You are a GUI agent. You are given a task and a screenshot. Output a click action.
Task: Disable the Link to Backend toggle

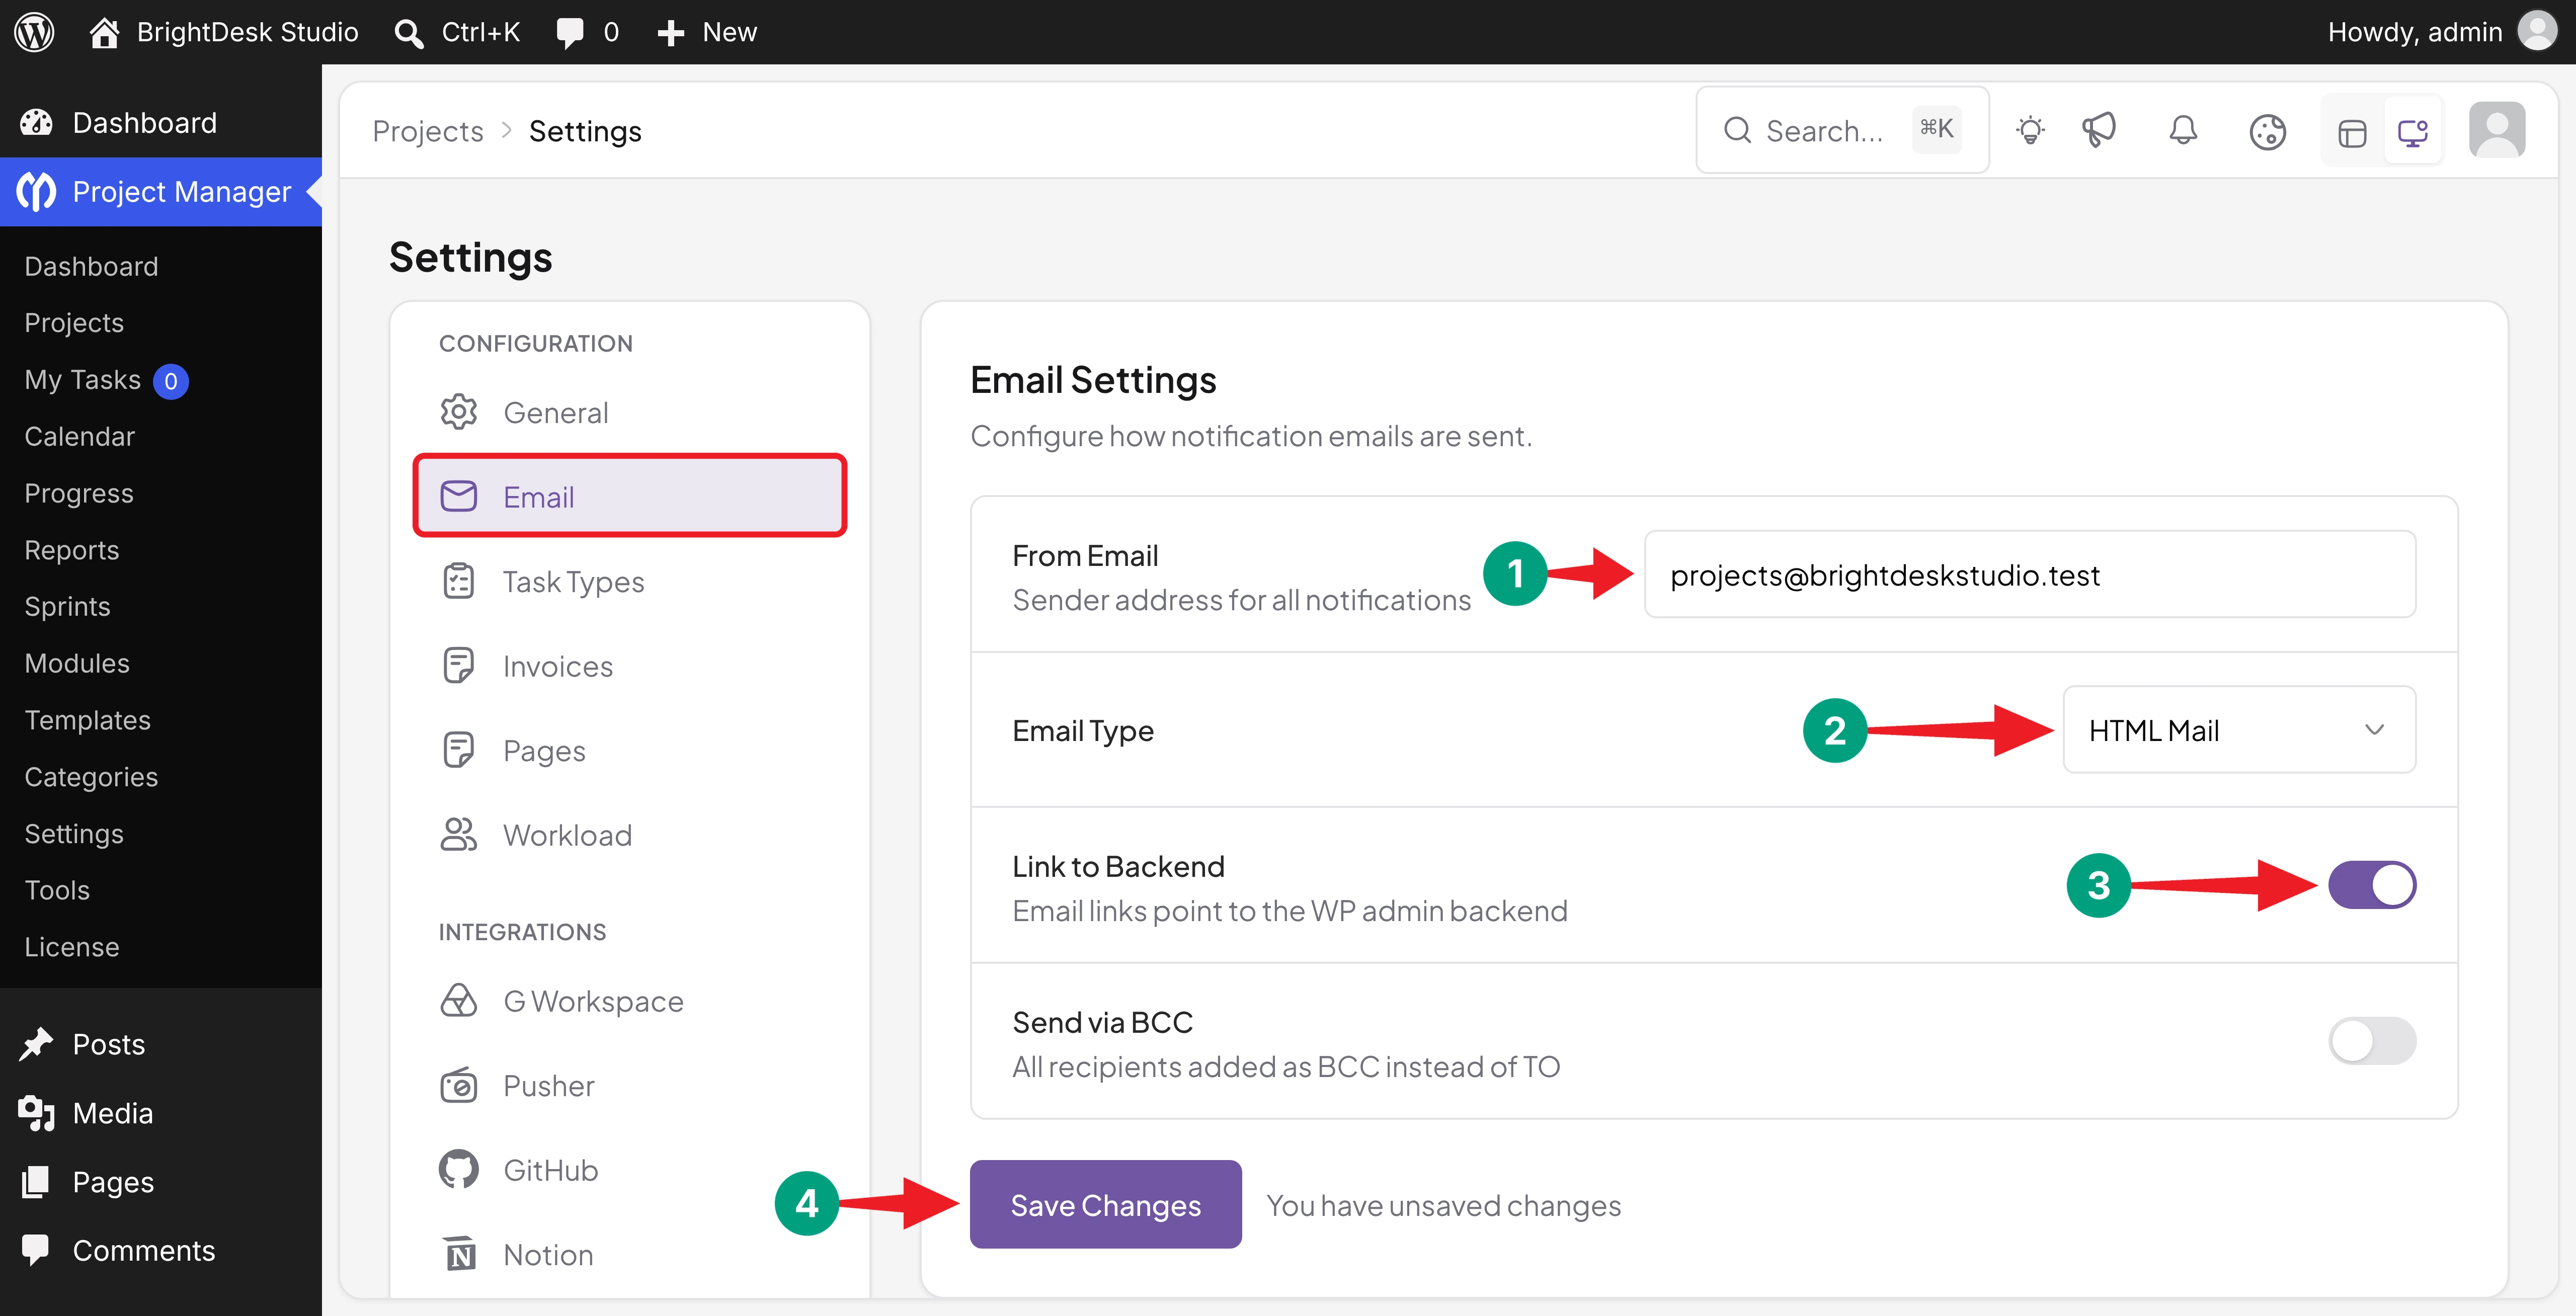tap(2372, 885)
